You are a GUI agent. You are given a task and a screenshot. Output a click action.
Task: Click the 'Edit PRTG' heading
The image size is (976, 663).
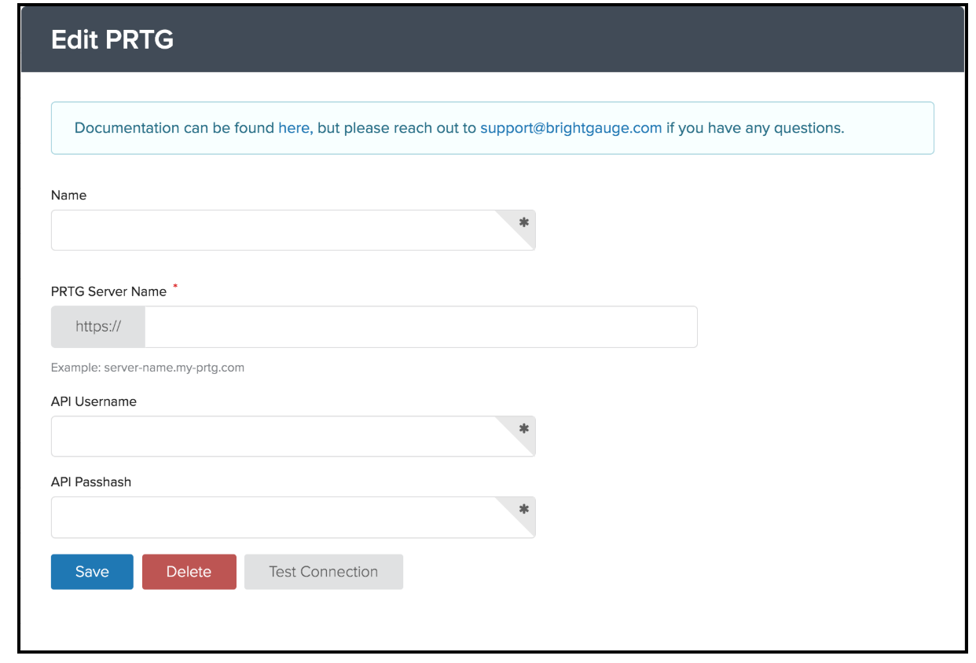[x=112, y=39]
